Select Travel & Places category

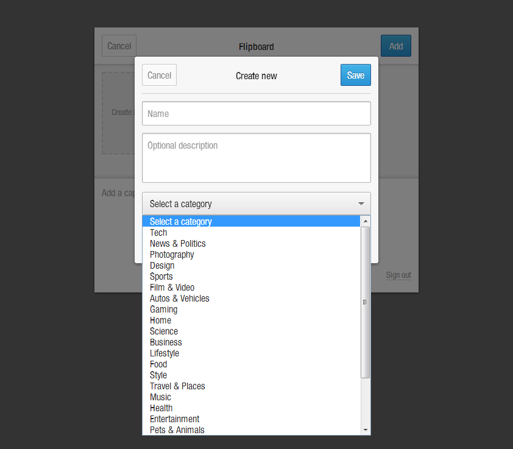pyautogui.click(x=251, y=386)
